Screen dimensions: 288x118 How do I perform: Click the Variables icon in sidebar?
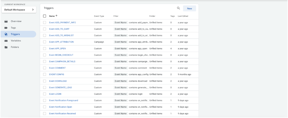pyautogui.click(x=6, y=41)
